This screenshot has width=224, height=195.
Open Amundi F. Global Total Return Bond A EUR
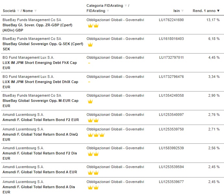[40, 172]
